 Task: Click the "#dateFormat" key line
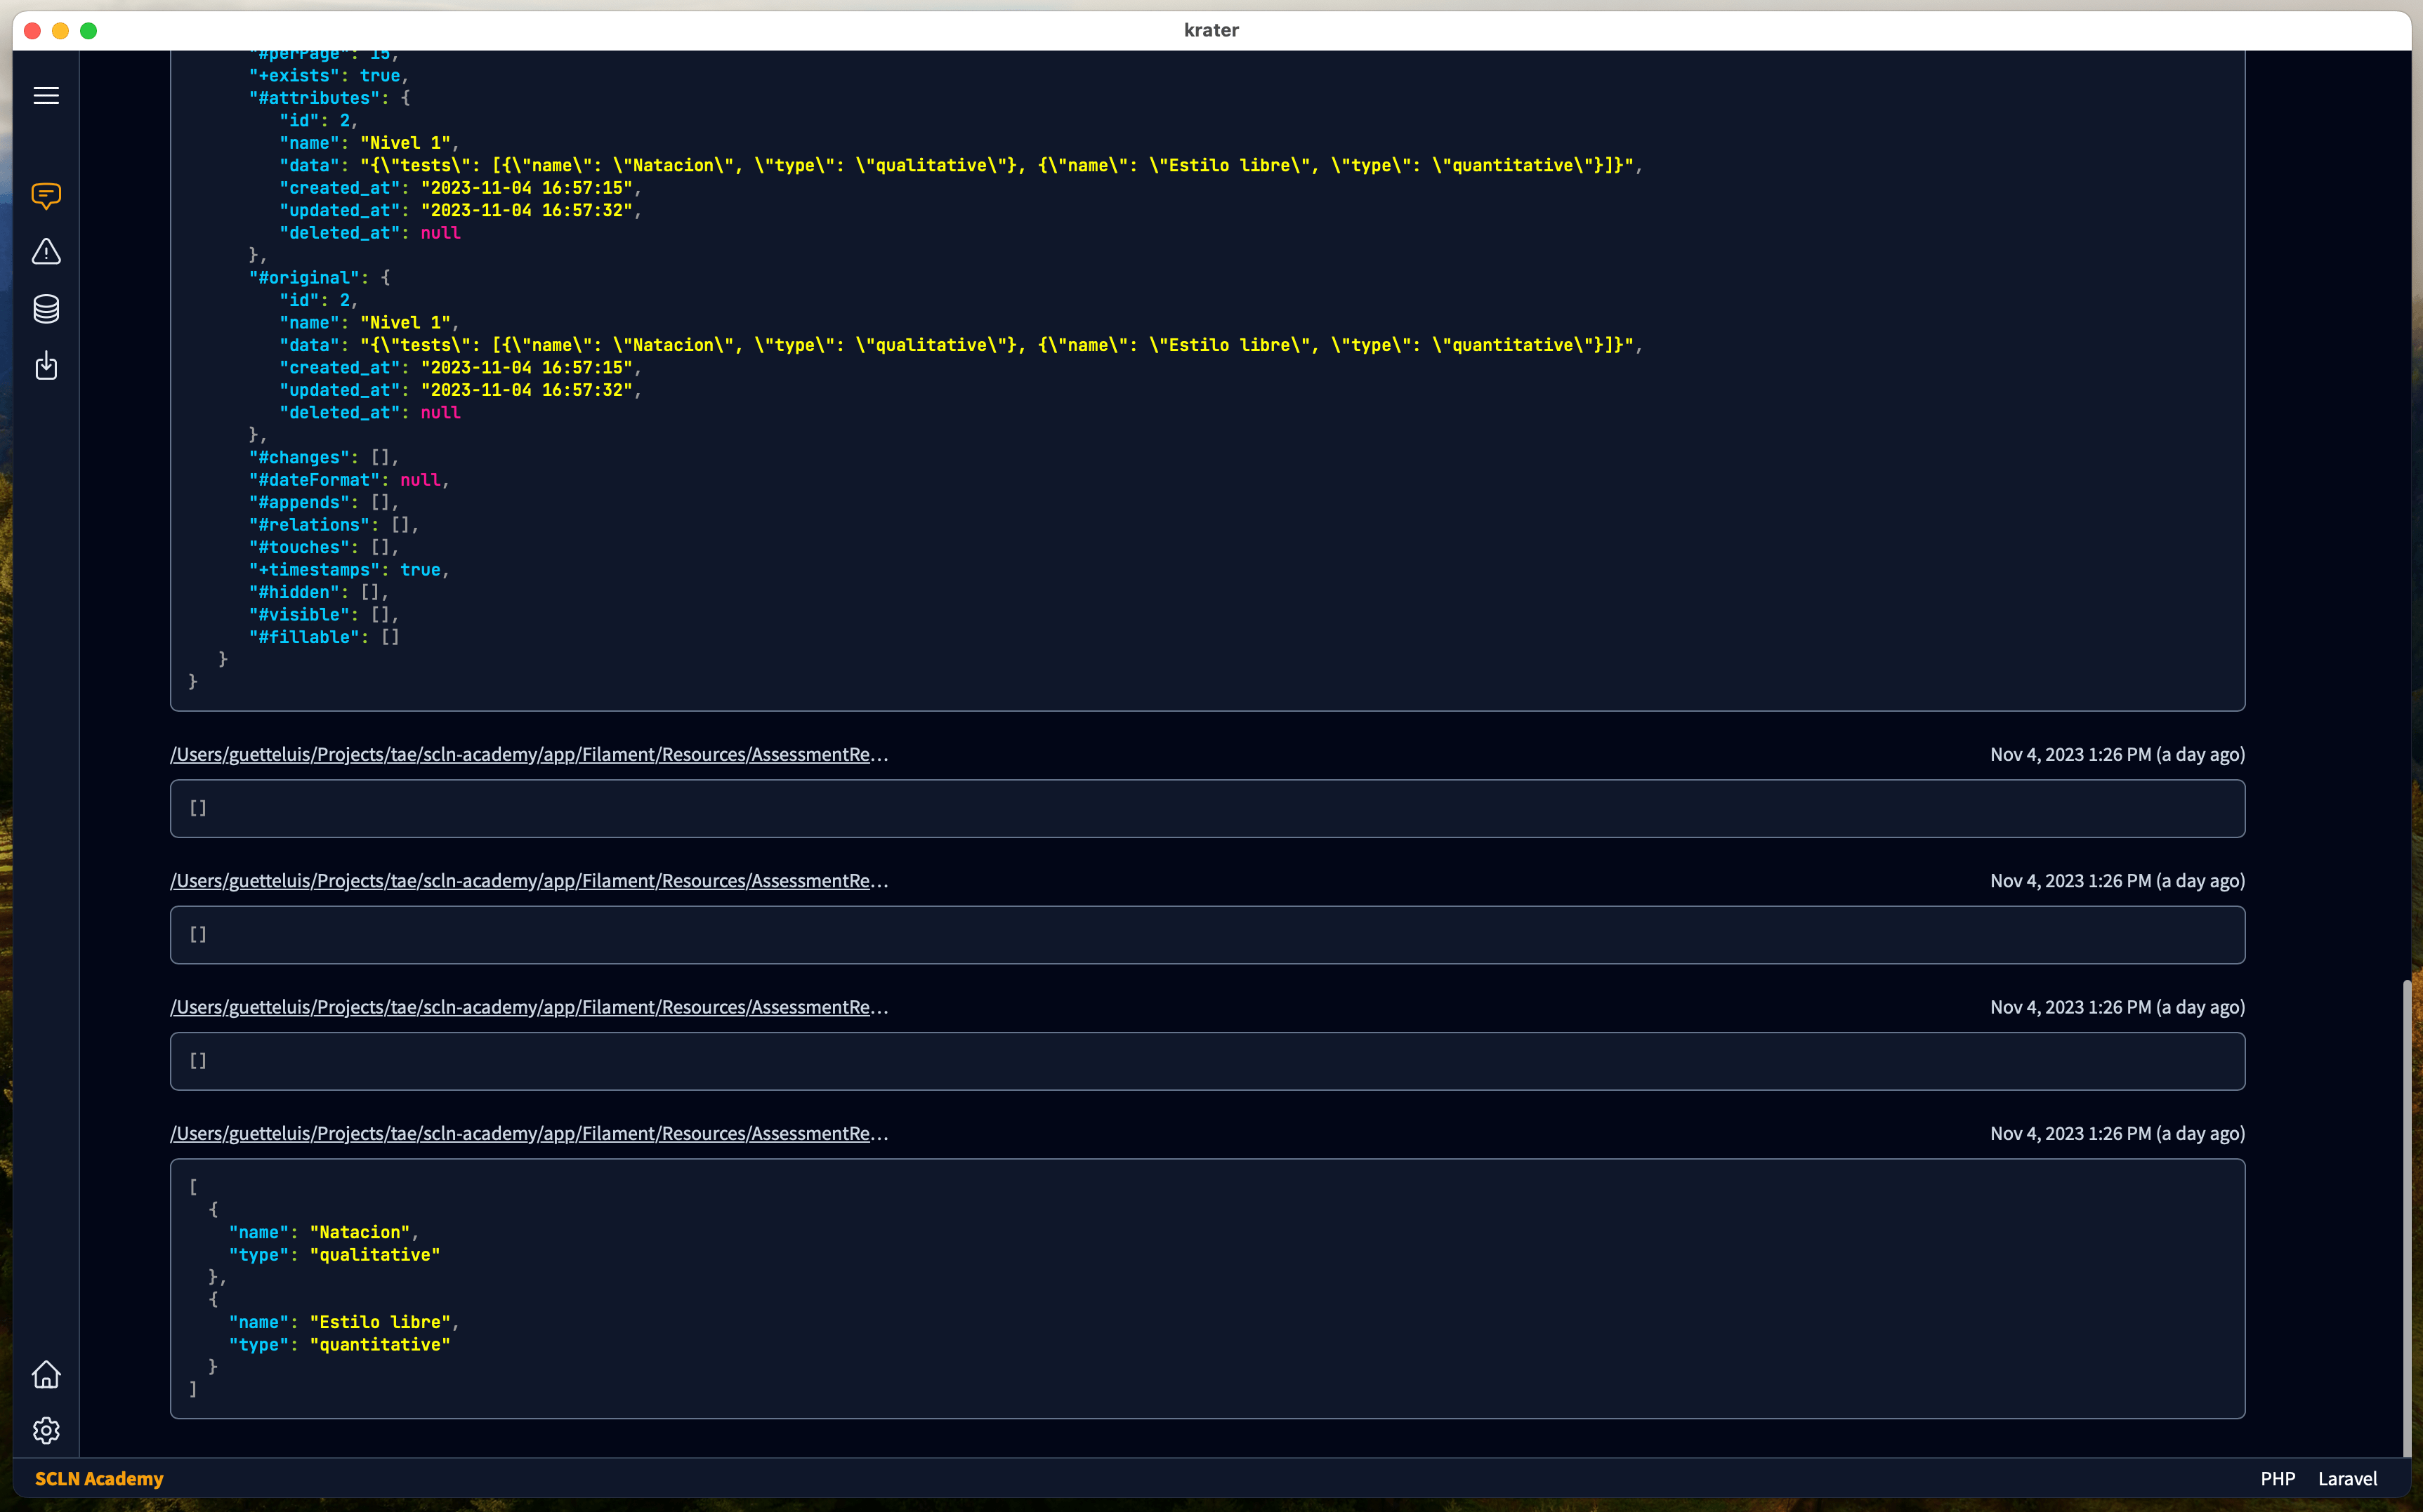(348, 480)
